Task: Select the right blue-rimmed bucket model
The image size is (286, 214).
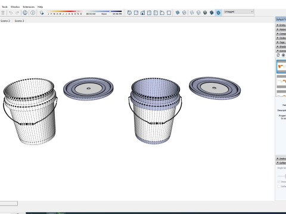Action: pyautogui.click(x=155, y=111)
